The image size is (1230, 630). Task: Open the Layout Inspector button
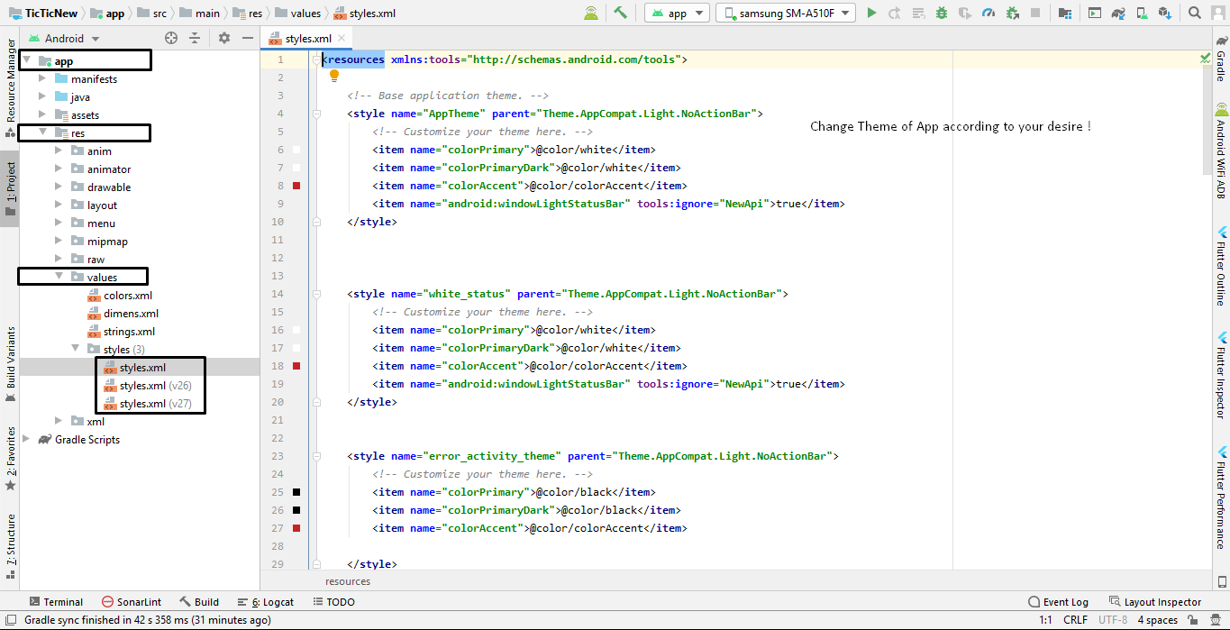click(x=1155, y=602)
